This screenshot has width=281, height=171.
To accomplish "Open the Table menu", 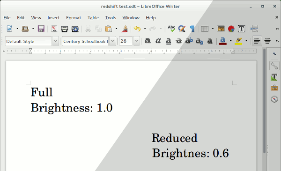I will [93, 18].
